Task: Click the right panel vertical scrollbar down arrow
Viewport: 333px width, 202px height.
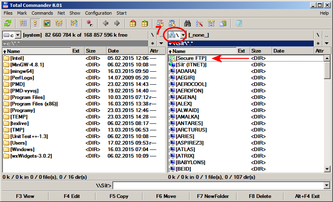Action: pos(327,169)
